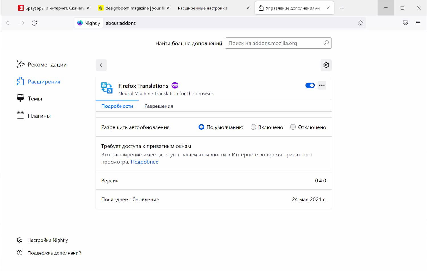Disable the Firefox Translations extension toggle
This screenshot has height=272, width=427.
click(310, 85)
